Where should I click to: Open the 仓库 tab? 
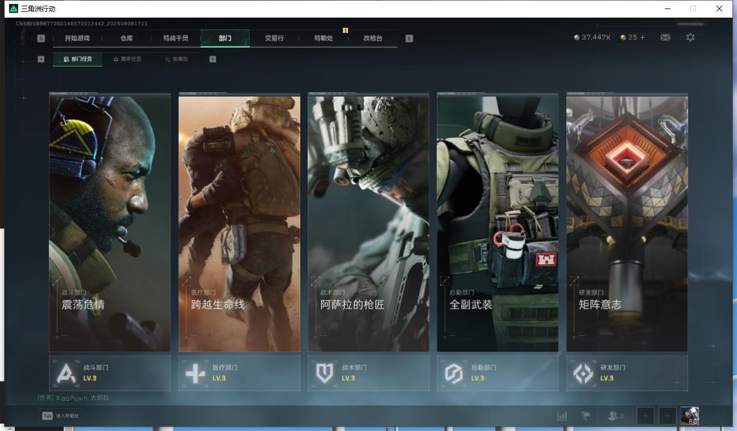point(126,38)
